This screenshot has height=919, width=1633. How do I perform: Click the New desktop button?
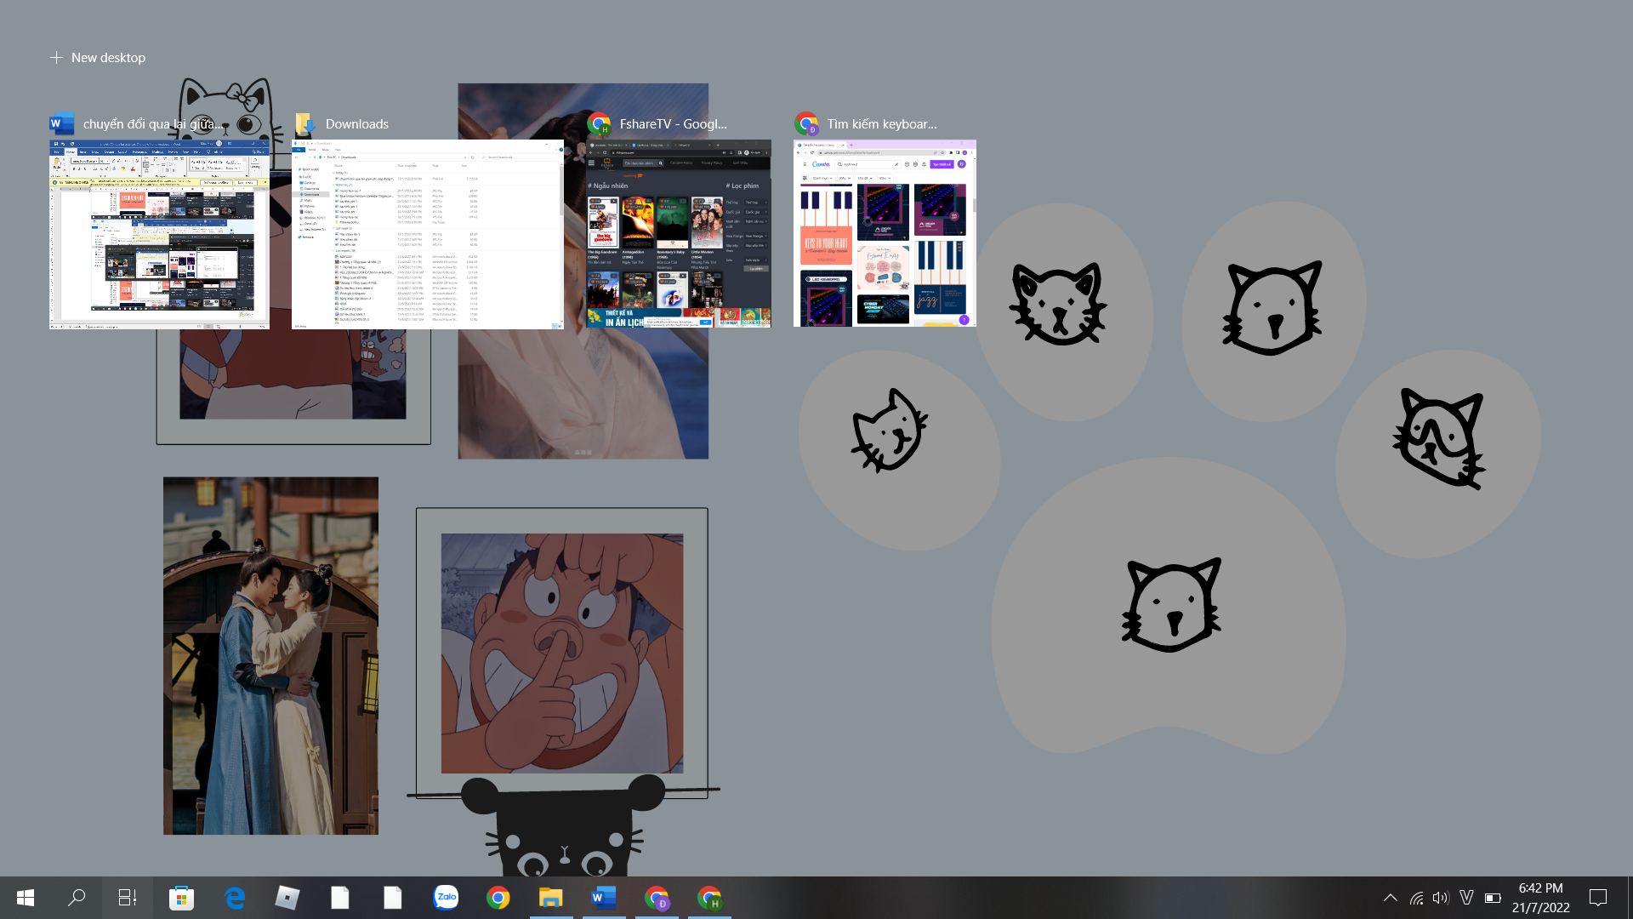point(98,58)
